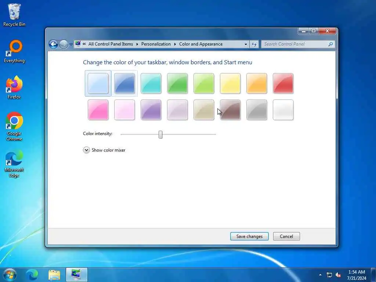Select the Google Chrome desktop shortcut
Viewport: 376px width, 282px height.
14,126
